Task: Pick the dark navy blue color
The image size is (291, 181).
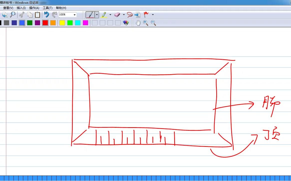Action: click(14, 23)
